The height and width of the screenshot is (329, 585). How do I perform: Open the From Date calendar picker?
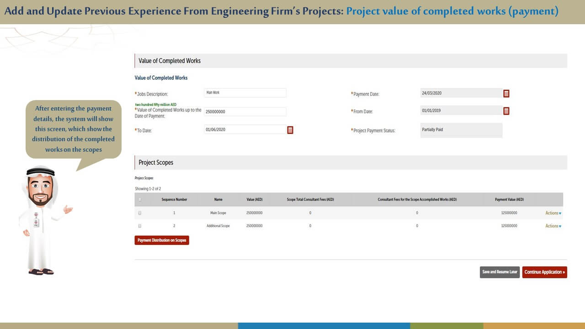(x=506, y=111)
